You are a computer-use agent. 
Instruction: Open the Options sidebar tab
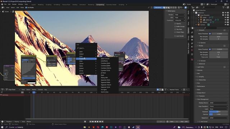coord(188,30)
